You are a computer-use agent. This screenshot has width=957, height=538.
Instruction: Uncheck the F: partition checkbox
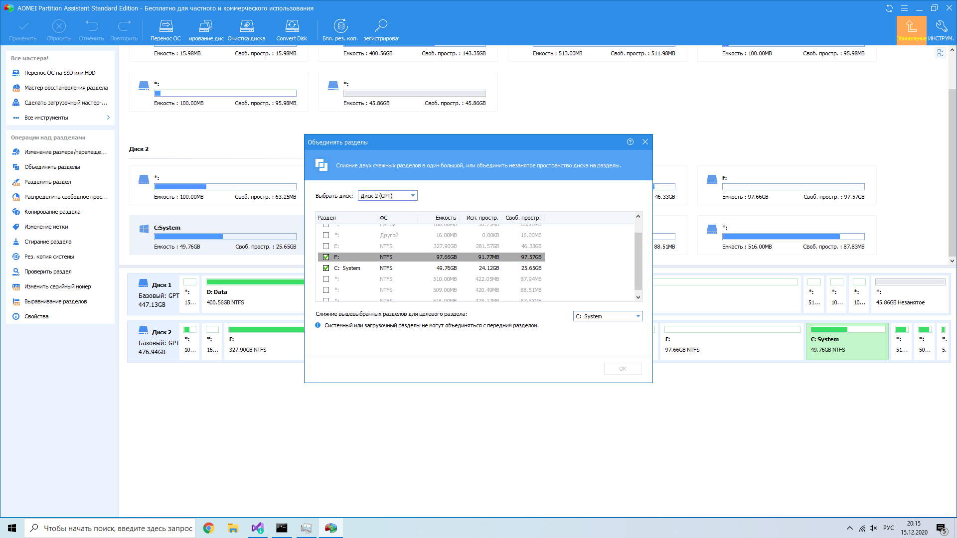tap(326, 257)
